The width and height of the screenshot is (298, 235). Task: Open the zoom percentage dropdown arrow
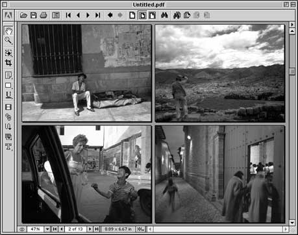tap(47, 229)
